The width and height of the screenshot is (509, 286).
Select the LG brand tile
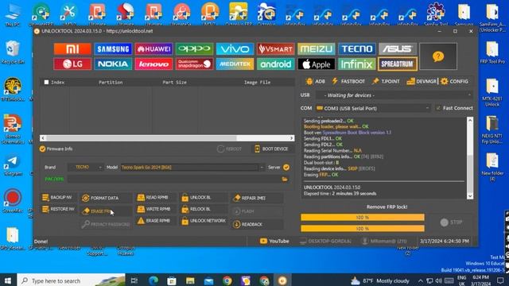[x=72, y=64]
